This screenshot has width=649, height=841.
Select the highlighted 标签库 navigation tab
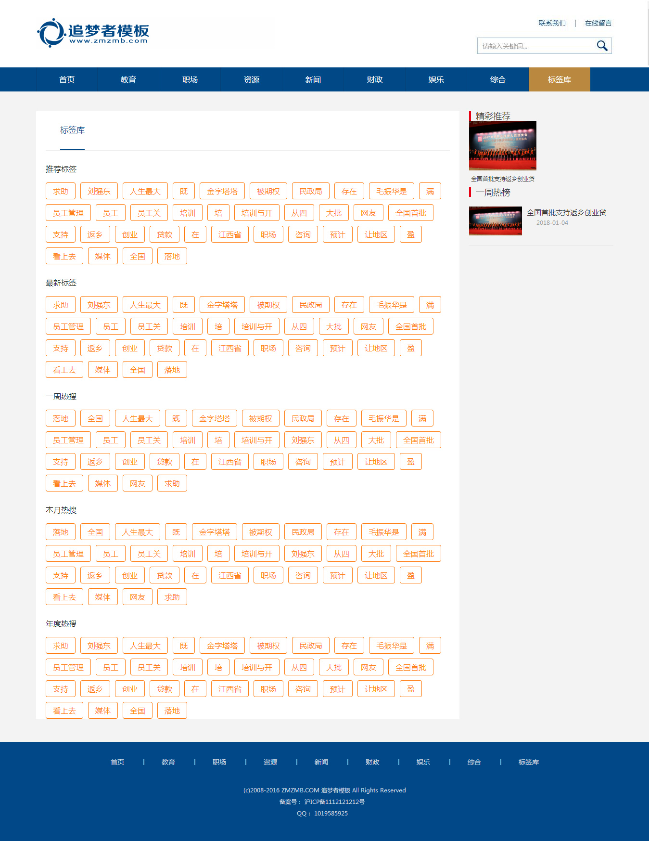click(x=559, y=79)
